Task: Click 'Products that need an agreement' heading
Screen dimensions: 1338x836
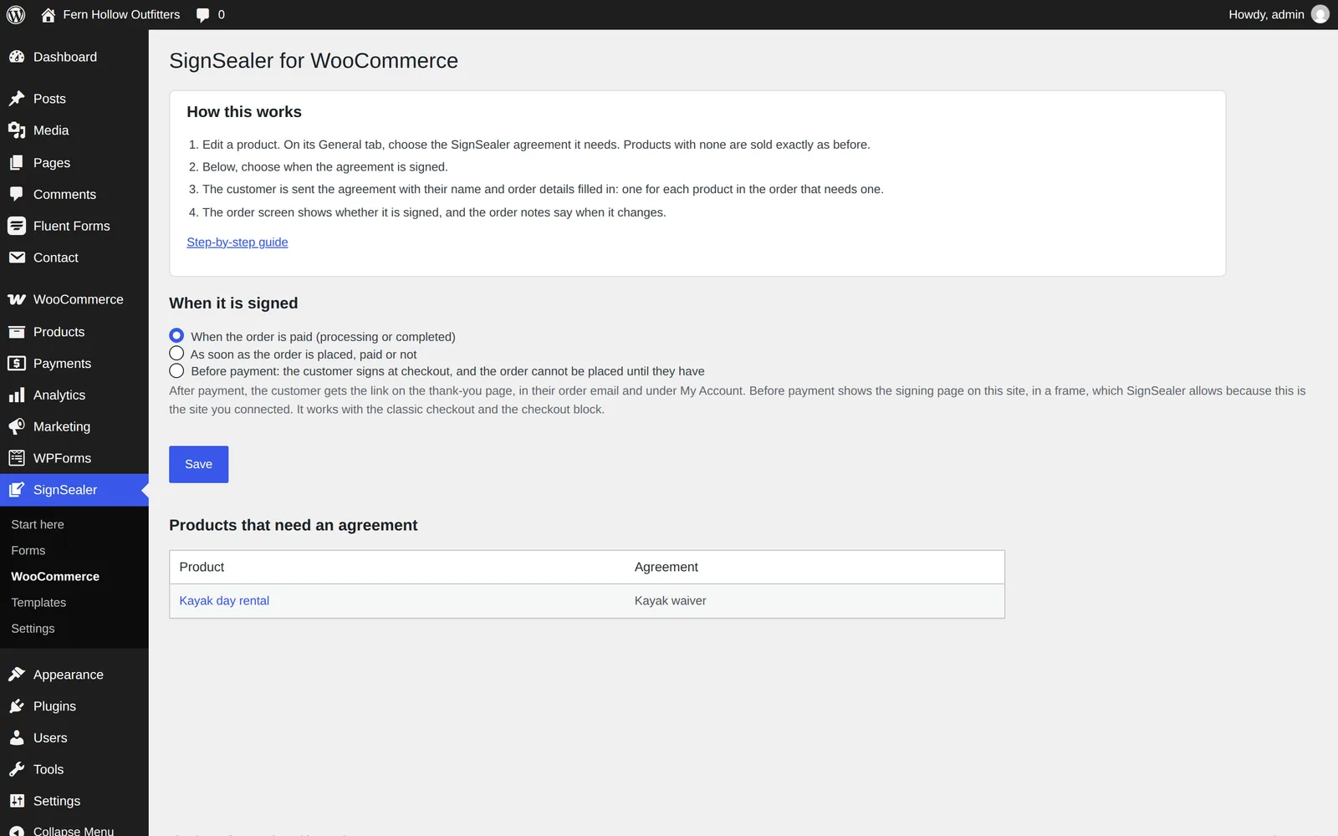Action: pos(293,525)
